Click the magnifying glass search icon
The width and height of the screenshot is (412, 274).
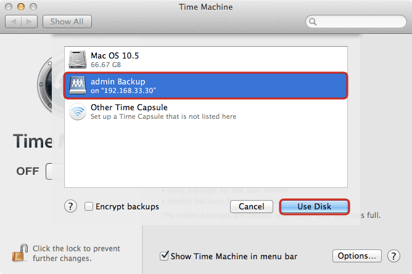point(314,22)
